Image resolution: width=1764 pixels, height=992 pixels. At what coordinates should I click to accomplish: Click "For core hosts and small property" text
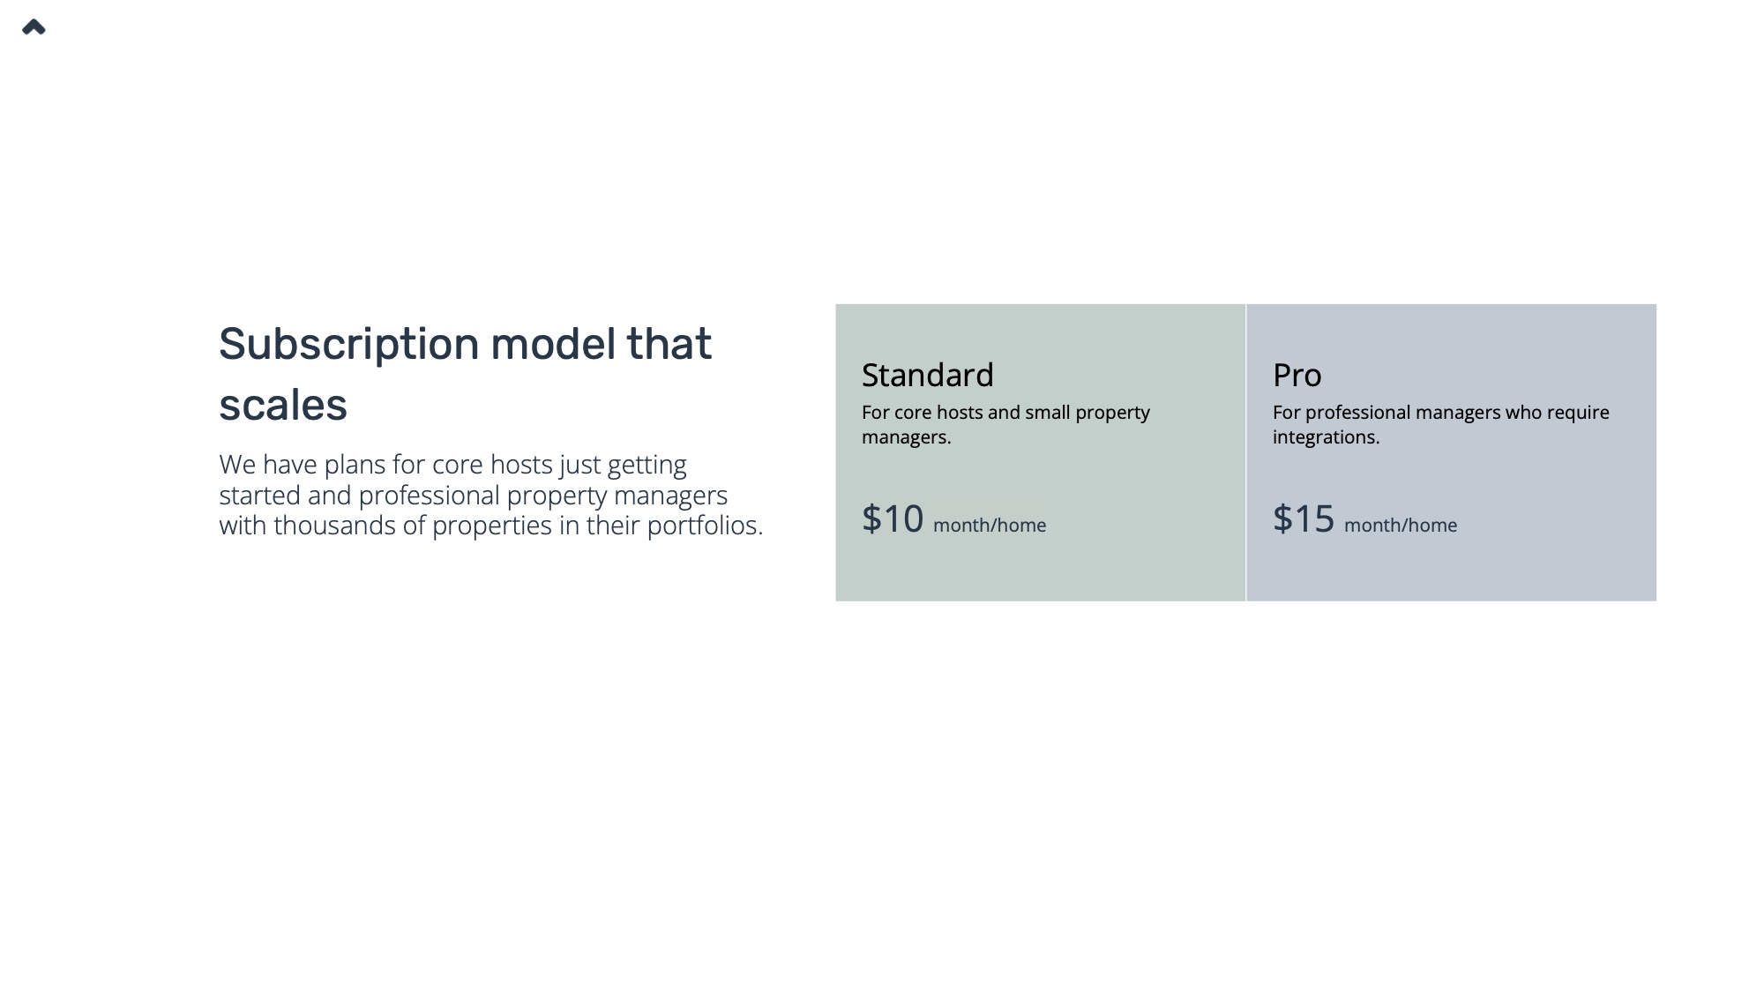[1005, 413]
